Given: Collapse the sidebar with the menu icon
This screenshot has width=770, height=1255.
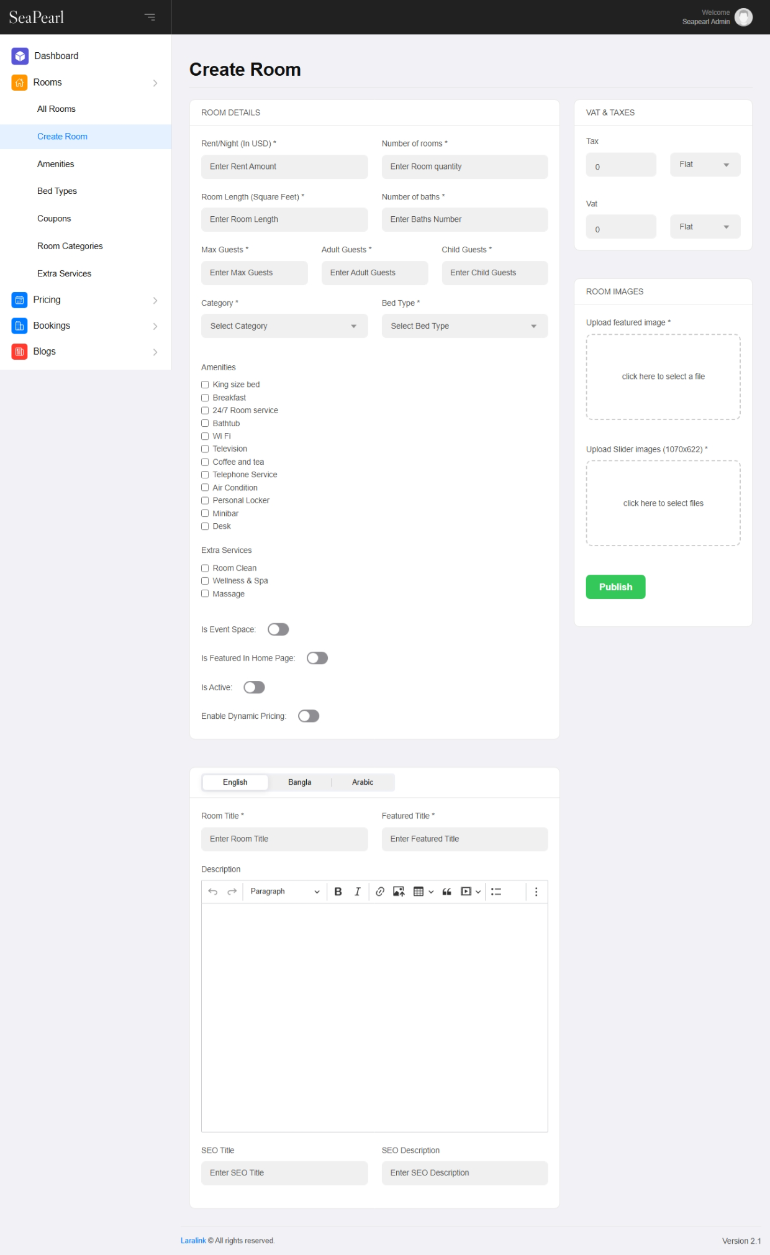Looking at the screenshot, I should tap(150, 17).
